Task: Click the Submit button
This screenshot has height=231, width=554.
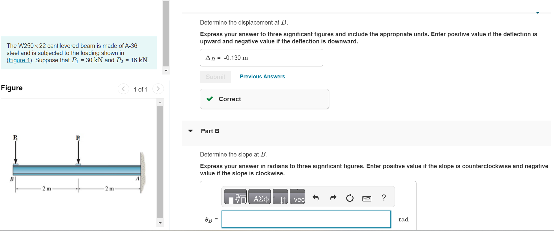Action: [215, 77]
